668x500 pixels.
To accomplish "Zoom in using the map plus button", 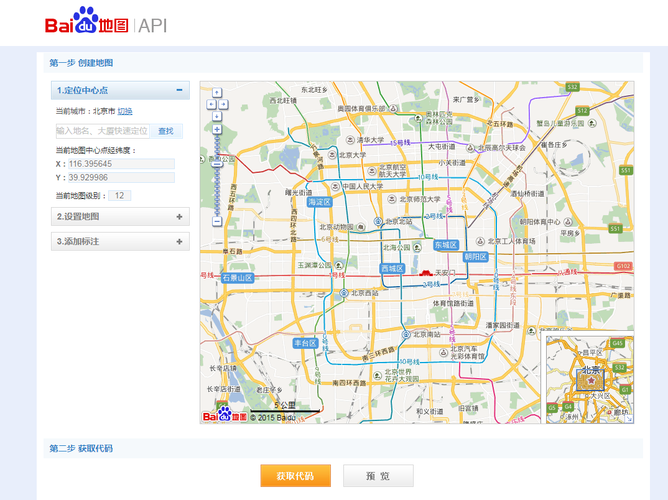I will [217, 129].
